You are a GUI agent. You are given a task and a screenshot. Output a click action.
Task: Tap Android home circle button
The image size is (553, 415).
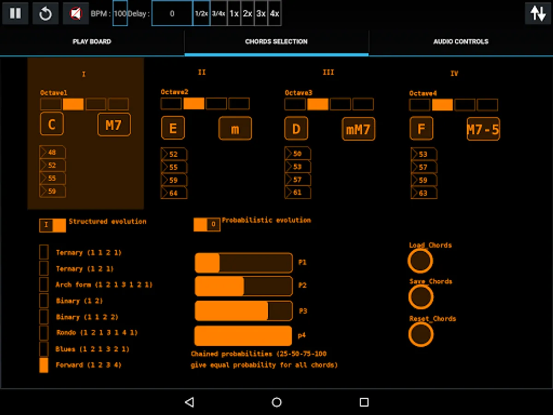[x=276, y=402]
